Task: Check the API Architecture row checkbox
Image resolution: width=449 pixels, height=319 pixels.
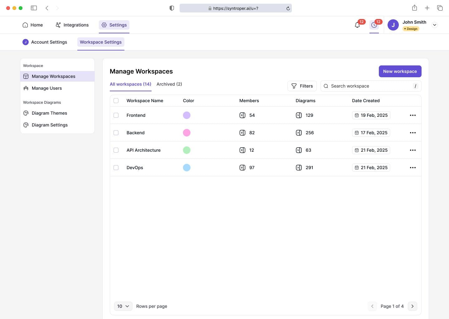Action: pyautogui.click(x=116, y=150)
